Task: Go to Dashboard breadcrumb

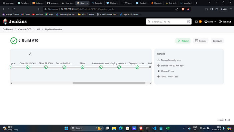Action: click(8, 29)
